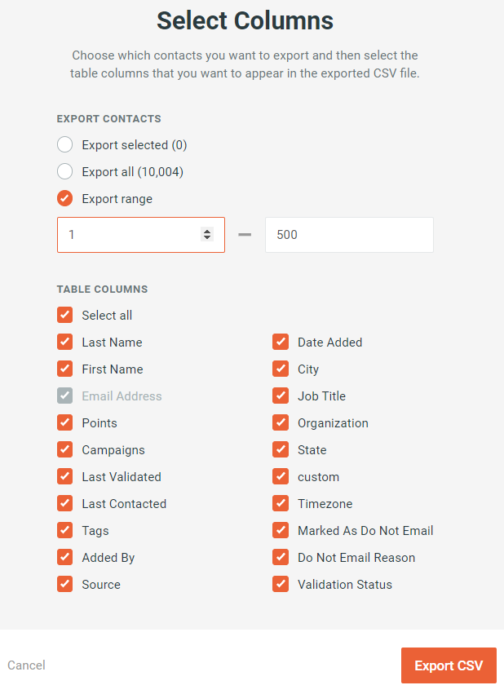504x694 pixels.
Task: Uncheck the First Name column
Action: (64, 369)
